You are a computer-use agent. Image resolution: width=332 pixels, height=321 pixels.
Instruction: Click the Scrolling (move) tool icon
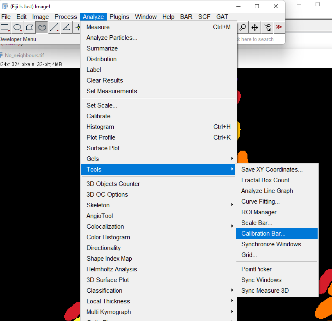pos(255,28)
